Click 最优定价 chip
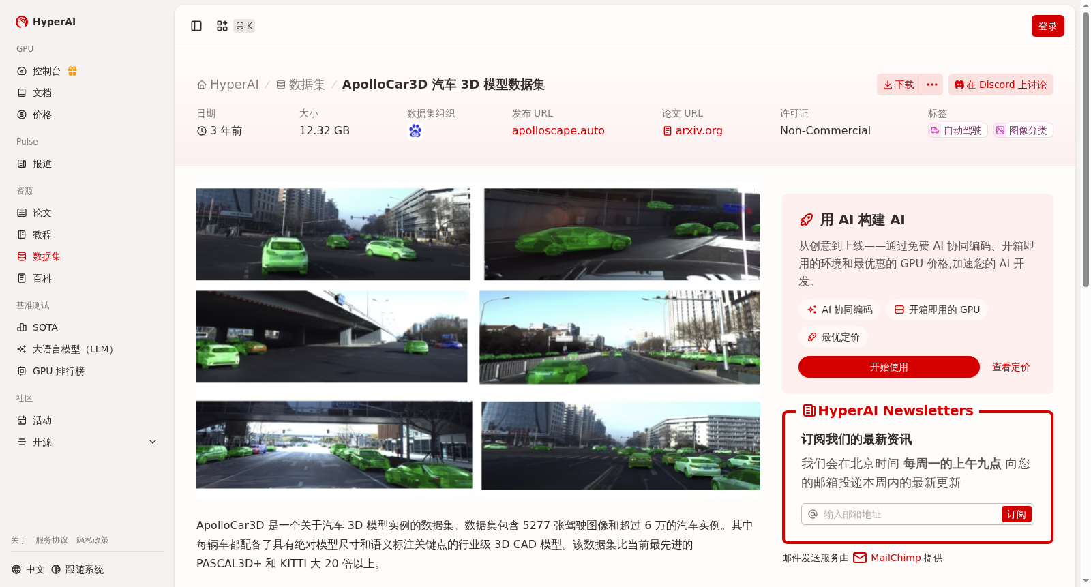This screenshot has width=1091, height=587. coord(833,337)
